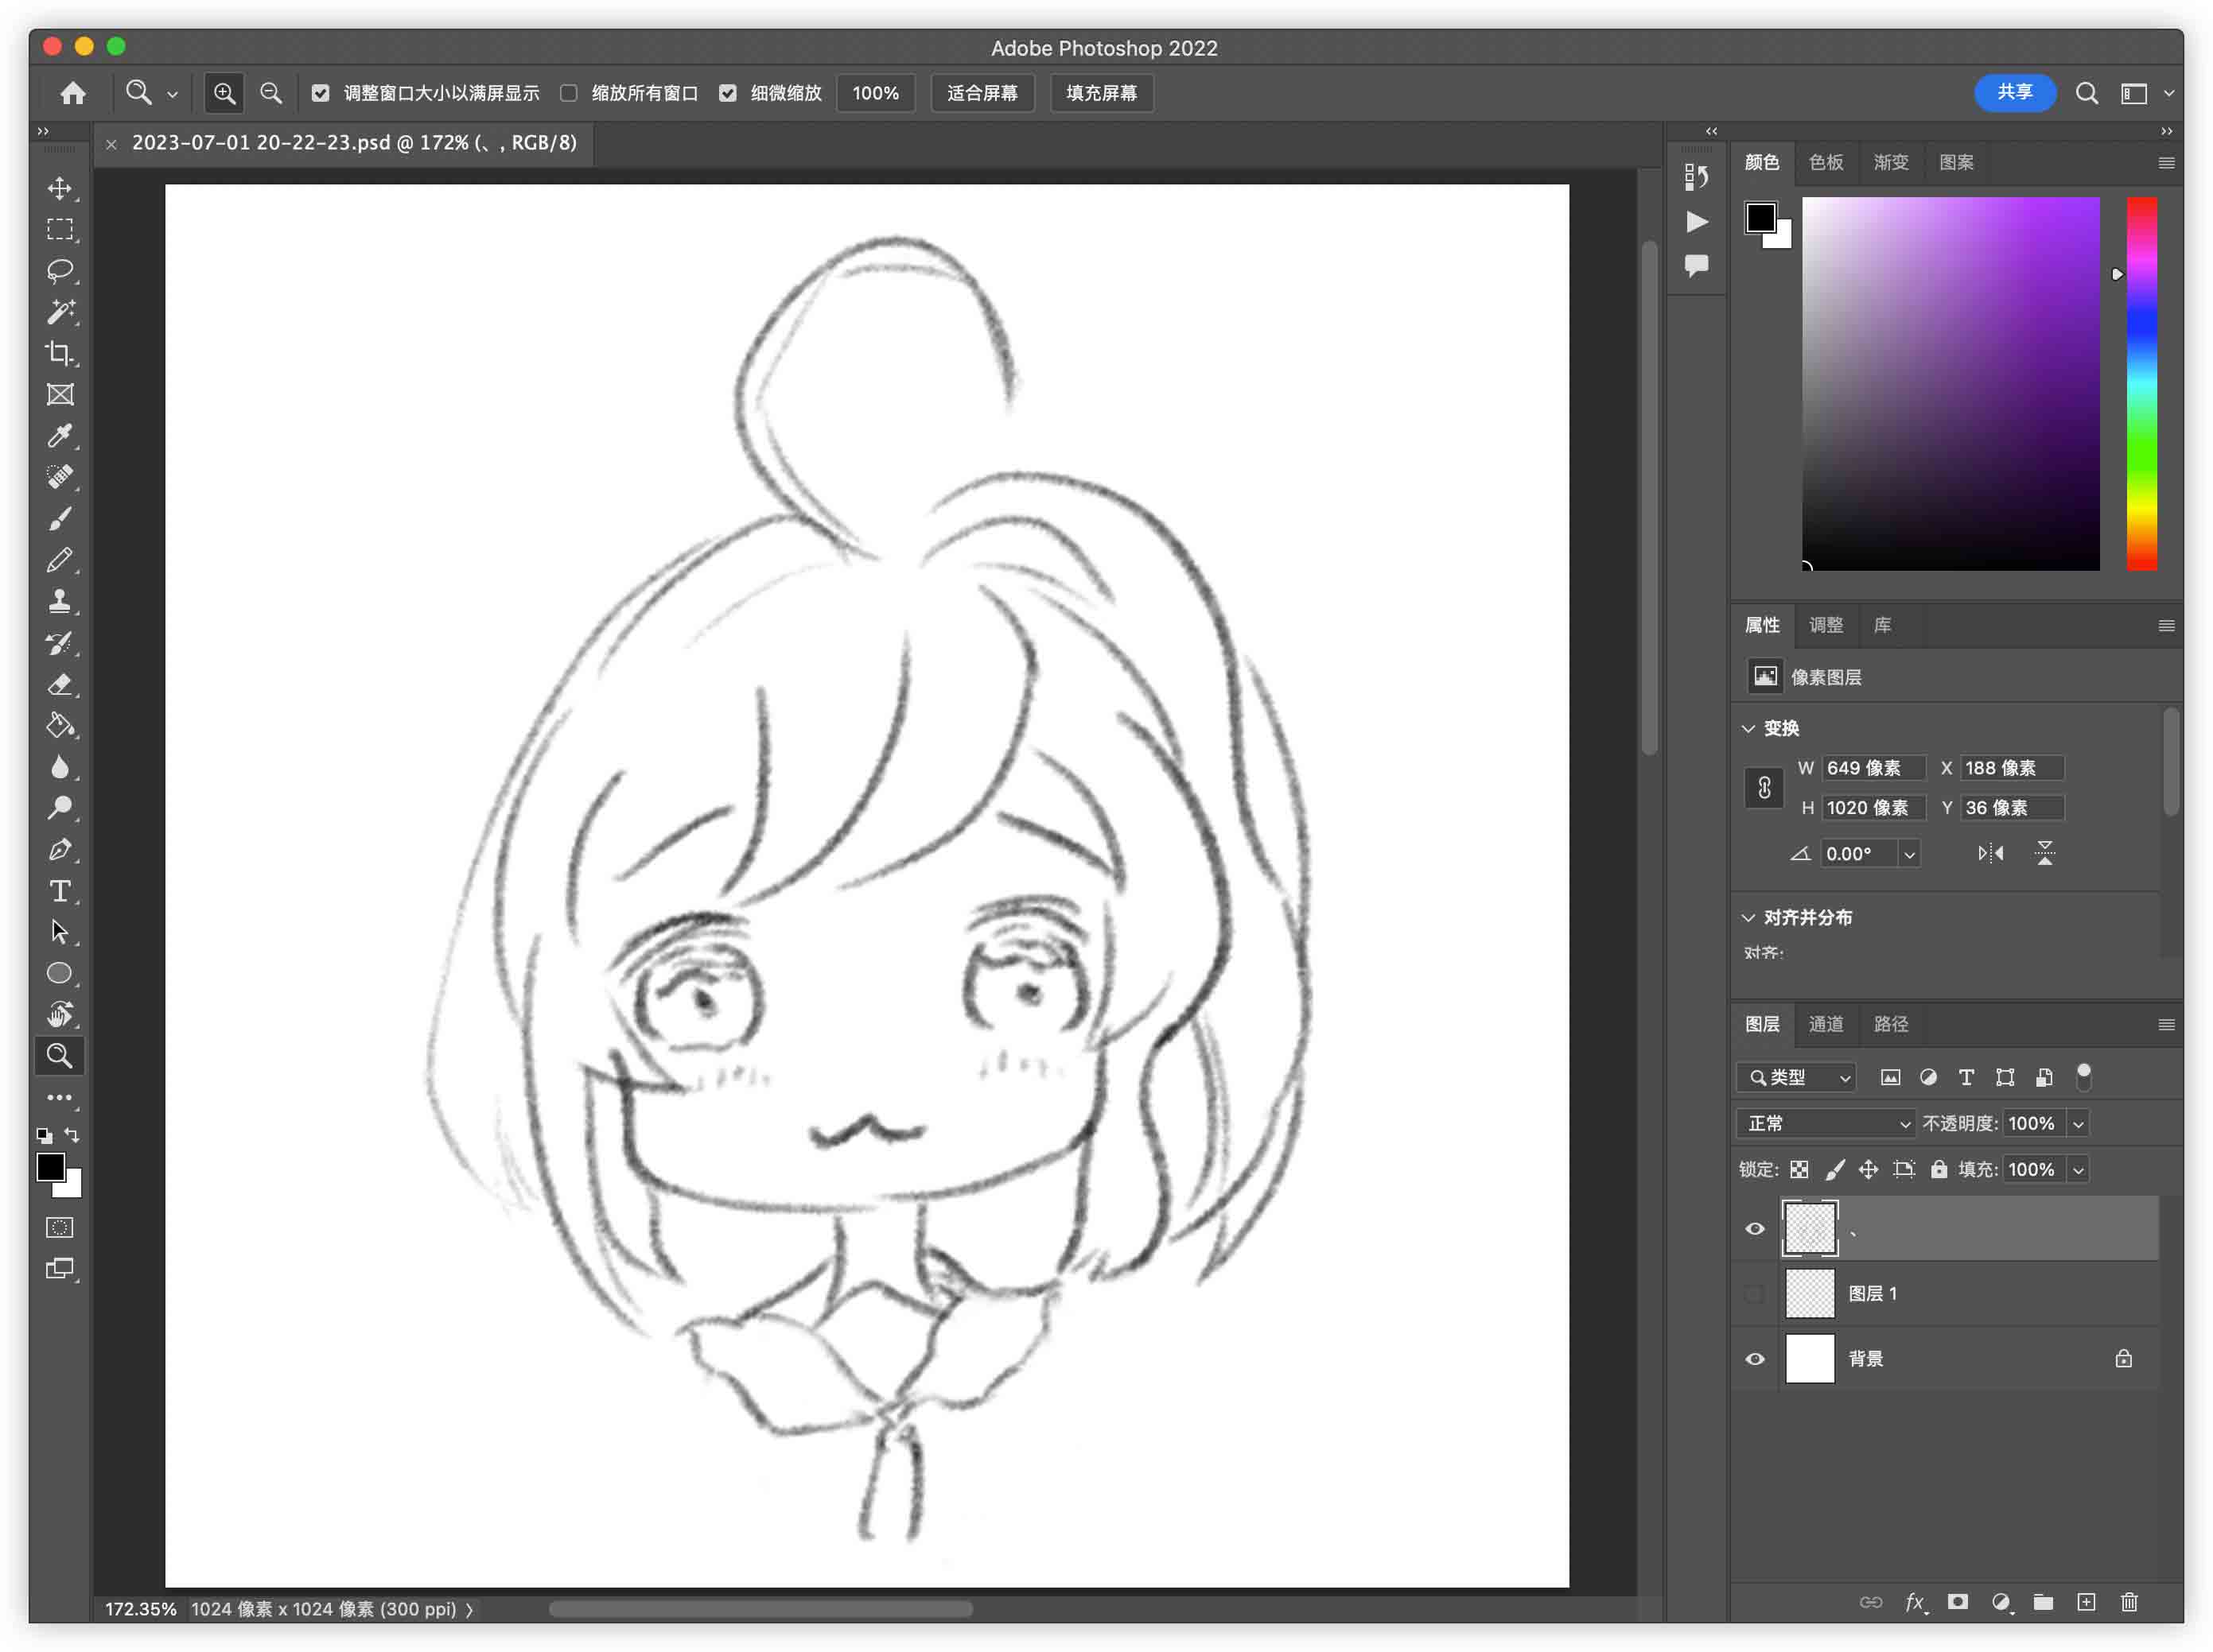This screenshot has width=2213, height=1652.
Task: Uncheck the 细微缩放 checkbox
Action: pos(729,93)
